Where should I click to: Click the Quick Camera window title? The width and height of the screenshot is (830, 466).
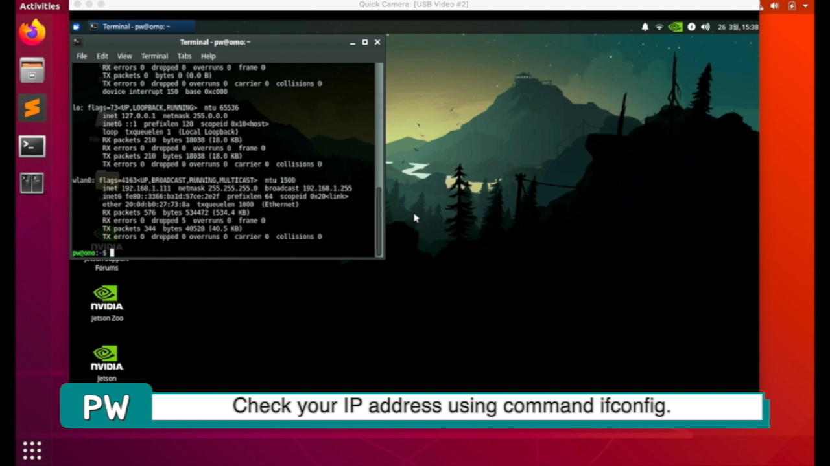(x=414, y=5)
